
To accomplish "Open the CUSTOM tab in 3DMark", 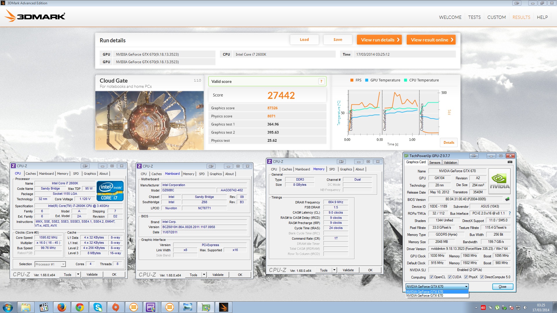I will [496, 17].
